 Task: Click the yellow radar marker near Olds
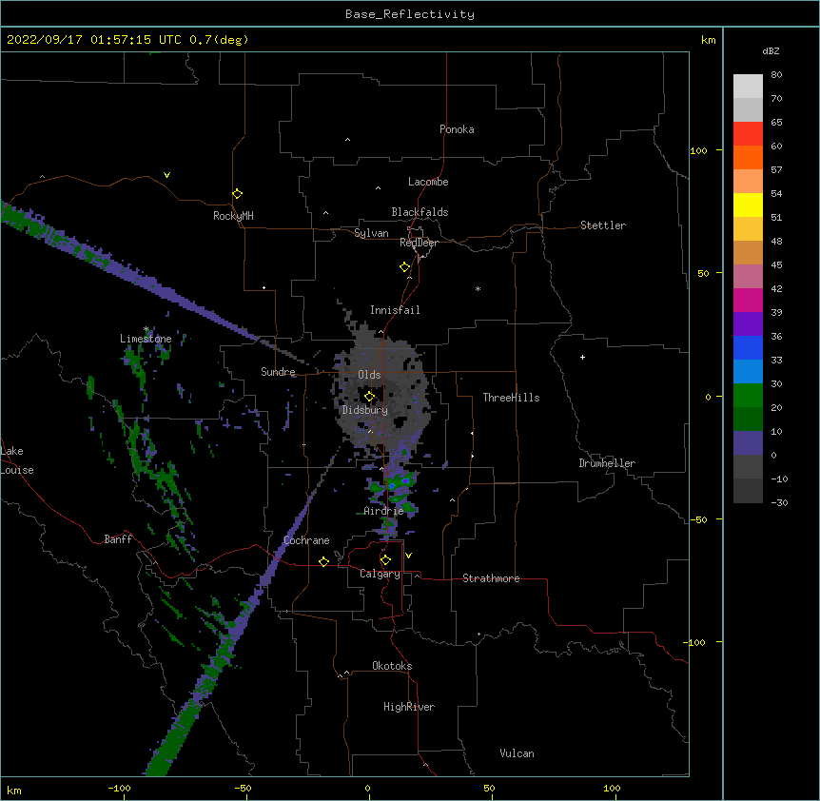click(370, 397)
